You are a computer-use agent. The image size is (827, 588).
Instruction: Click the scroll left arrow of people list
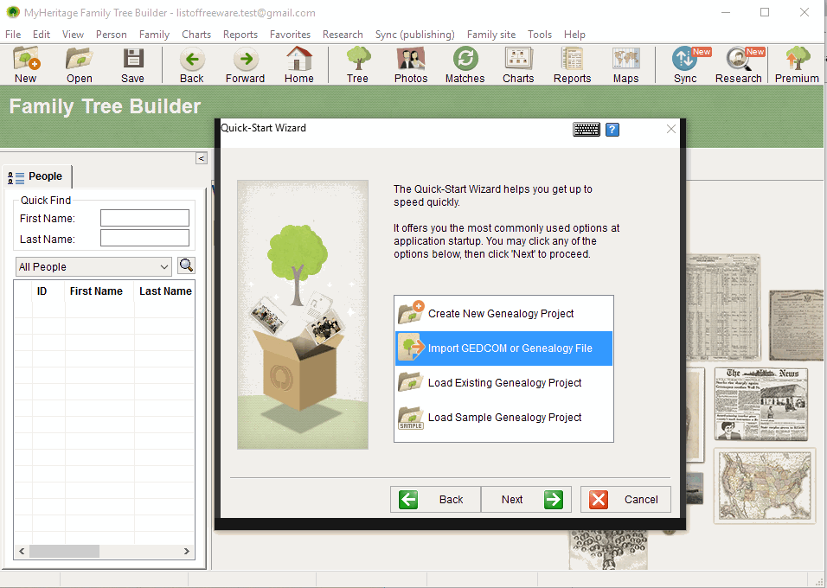pos(22,551)
